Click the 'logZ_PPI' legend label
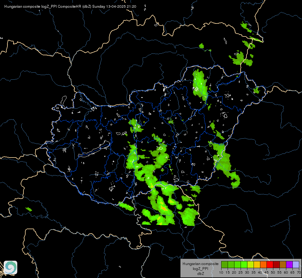 pos(201,268)
